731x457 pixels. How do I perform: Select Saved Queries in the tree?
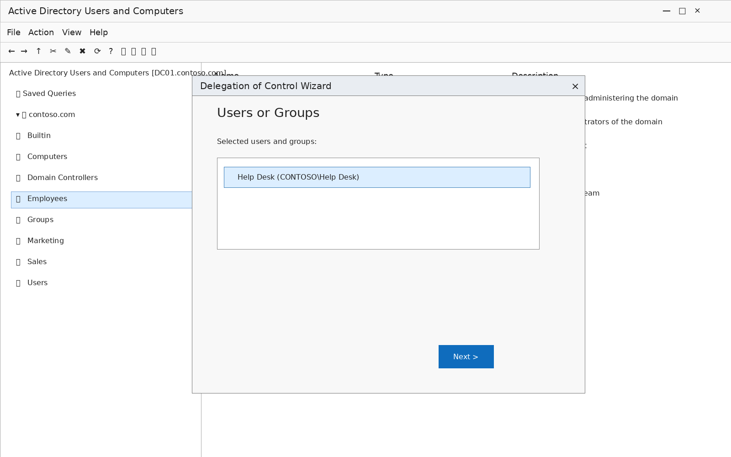coord(49,94)
